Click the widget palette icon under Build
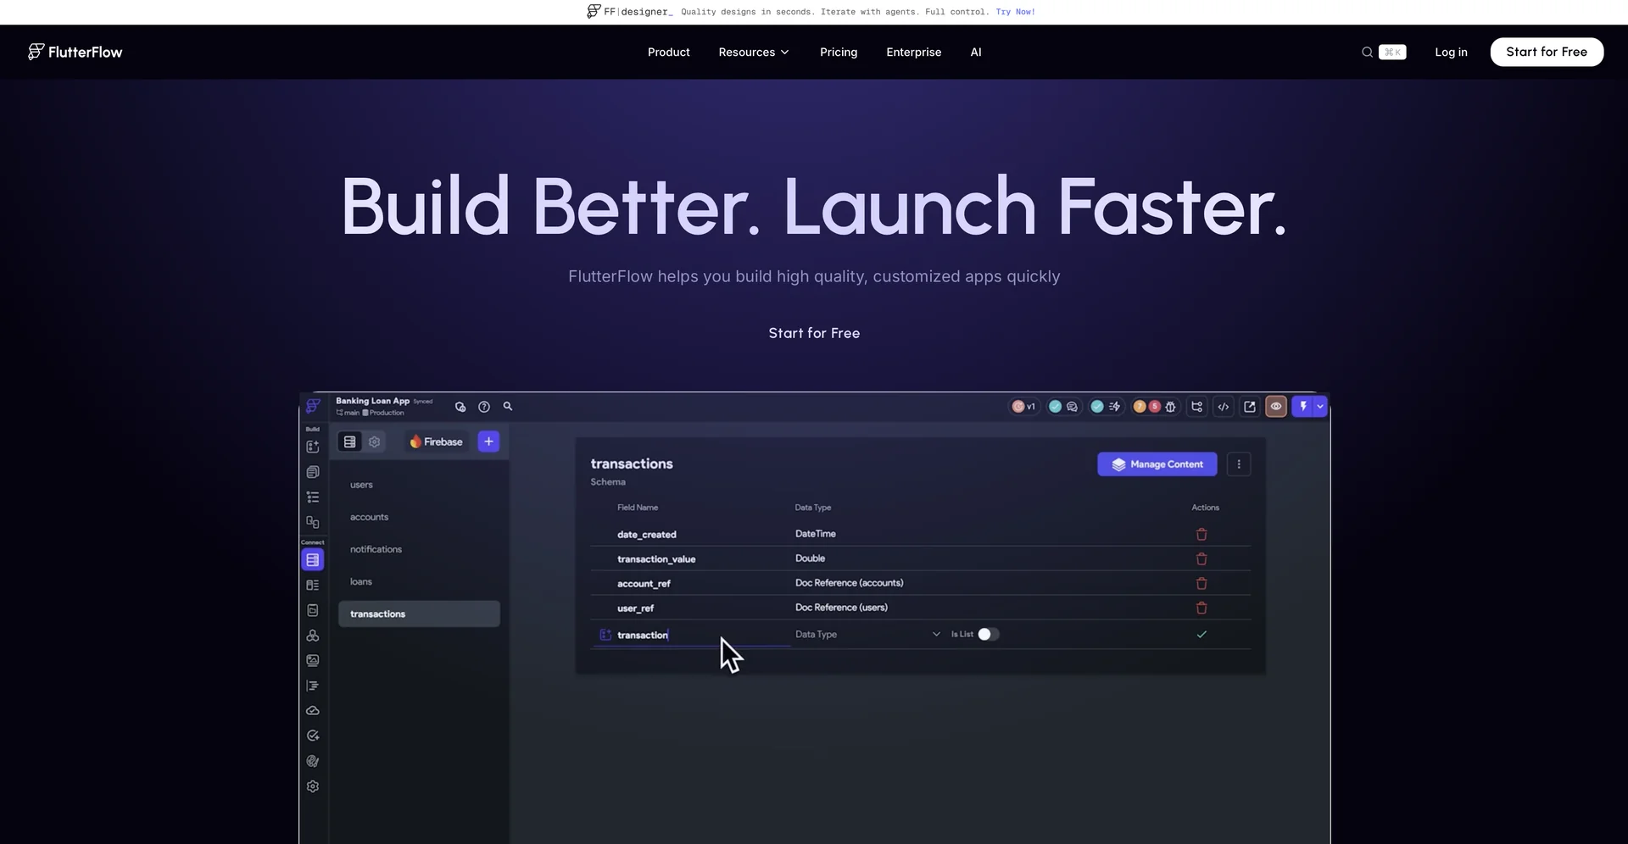Screen dimensions: 1628x844 point(313,447)
